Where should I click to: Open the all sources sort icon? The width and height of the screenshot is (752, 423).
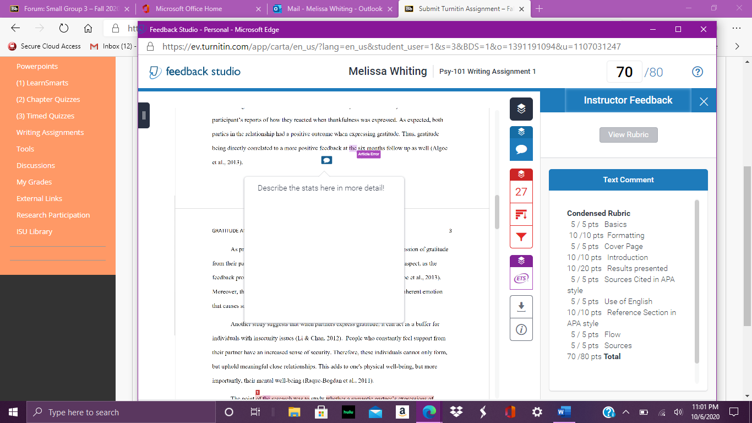click(521, 215)
